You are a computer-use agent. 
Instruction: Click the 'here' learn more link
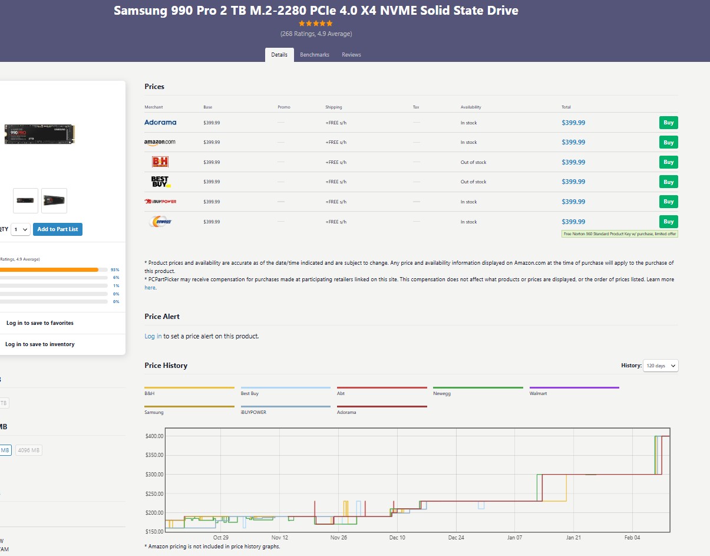pyautogui.click(x=150, y=288)
